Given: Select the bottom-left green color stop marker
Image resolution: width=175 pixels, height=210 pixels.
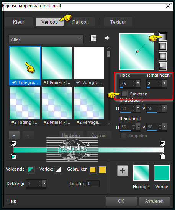Looking at the screenshot, I should pyautogui.click(x=14, y=156).
